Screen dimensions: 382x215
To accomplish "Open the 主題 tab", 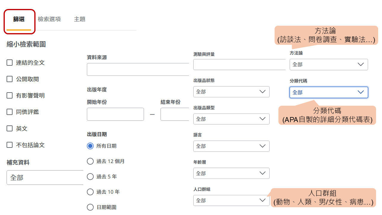I will pyautogui.click(x=80, y=19).
